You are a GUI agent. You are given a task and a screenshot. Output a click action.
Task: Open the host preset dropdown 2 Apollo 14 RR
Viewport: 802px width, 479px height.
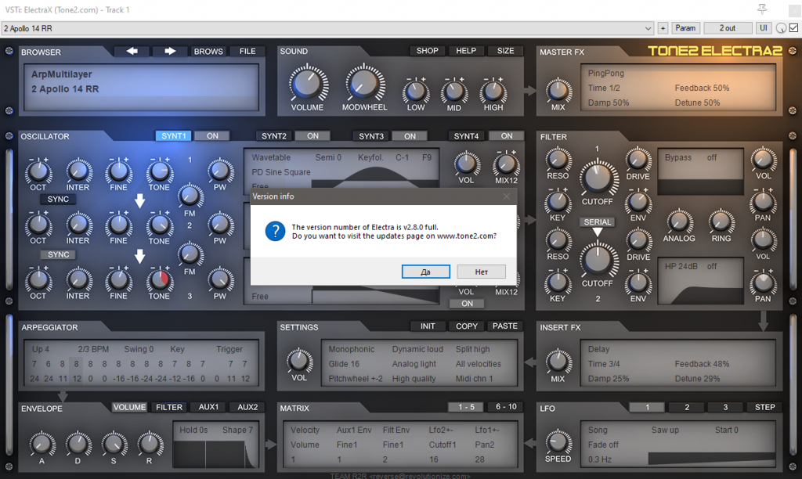coord(328,28)
